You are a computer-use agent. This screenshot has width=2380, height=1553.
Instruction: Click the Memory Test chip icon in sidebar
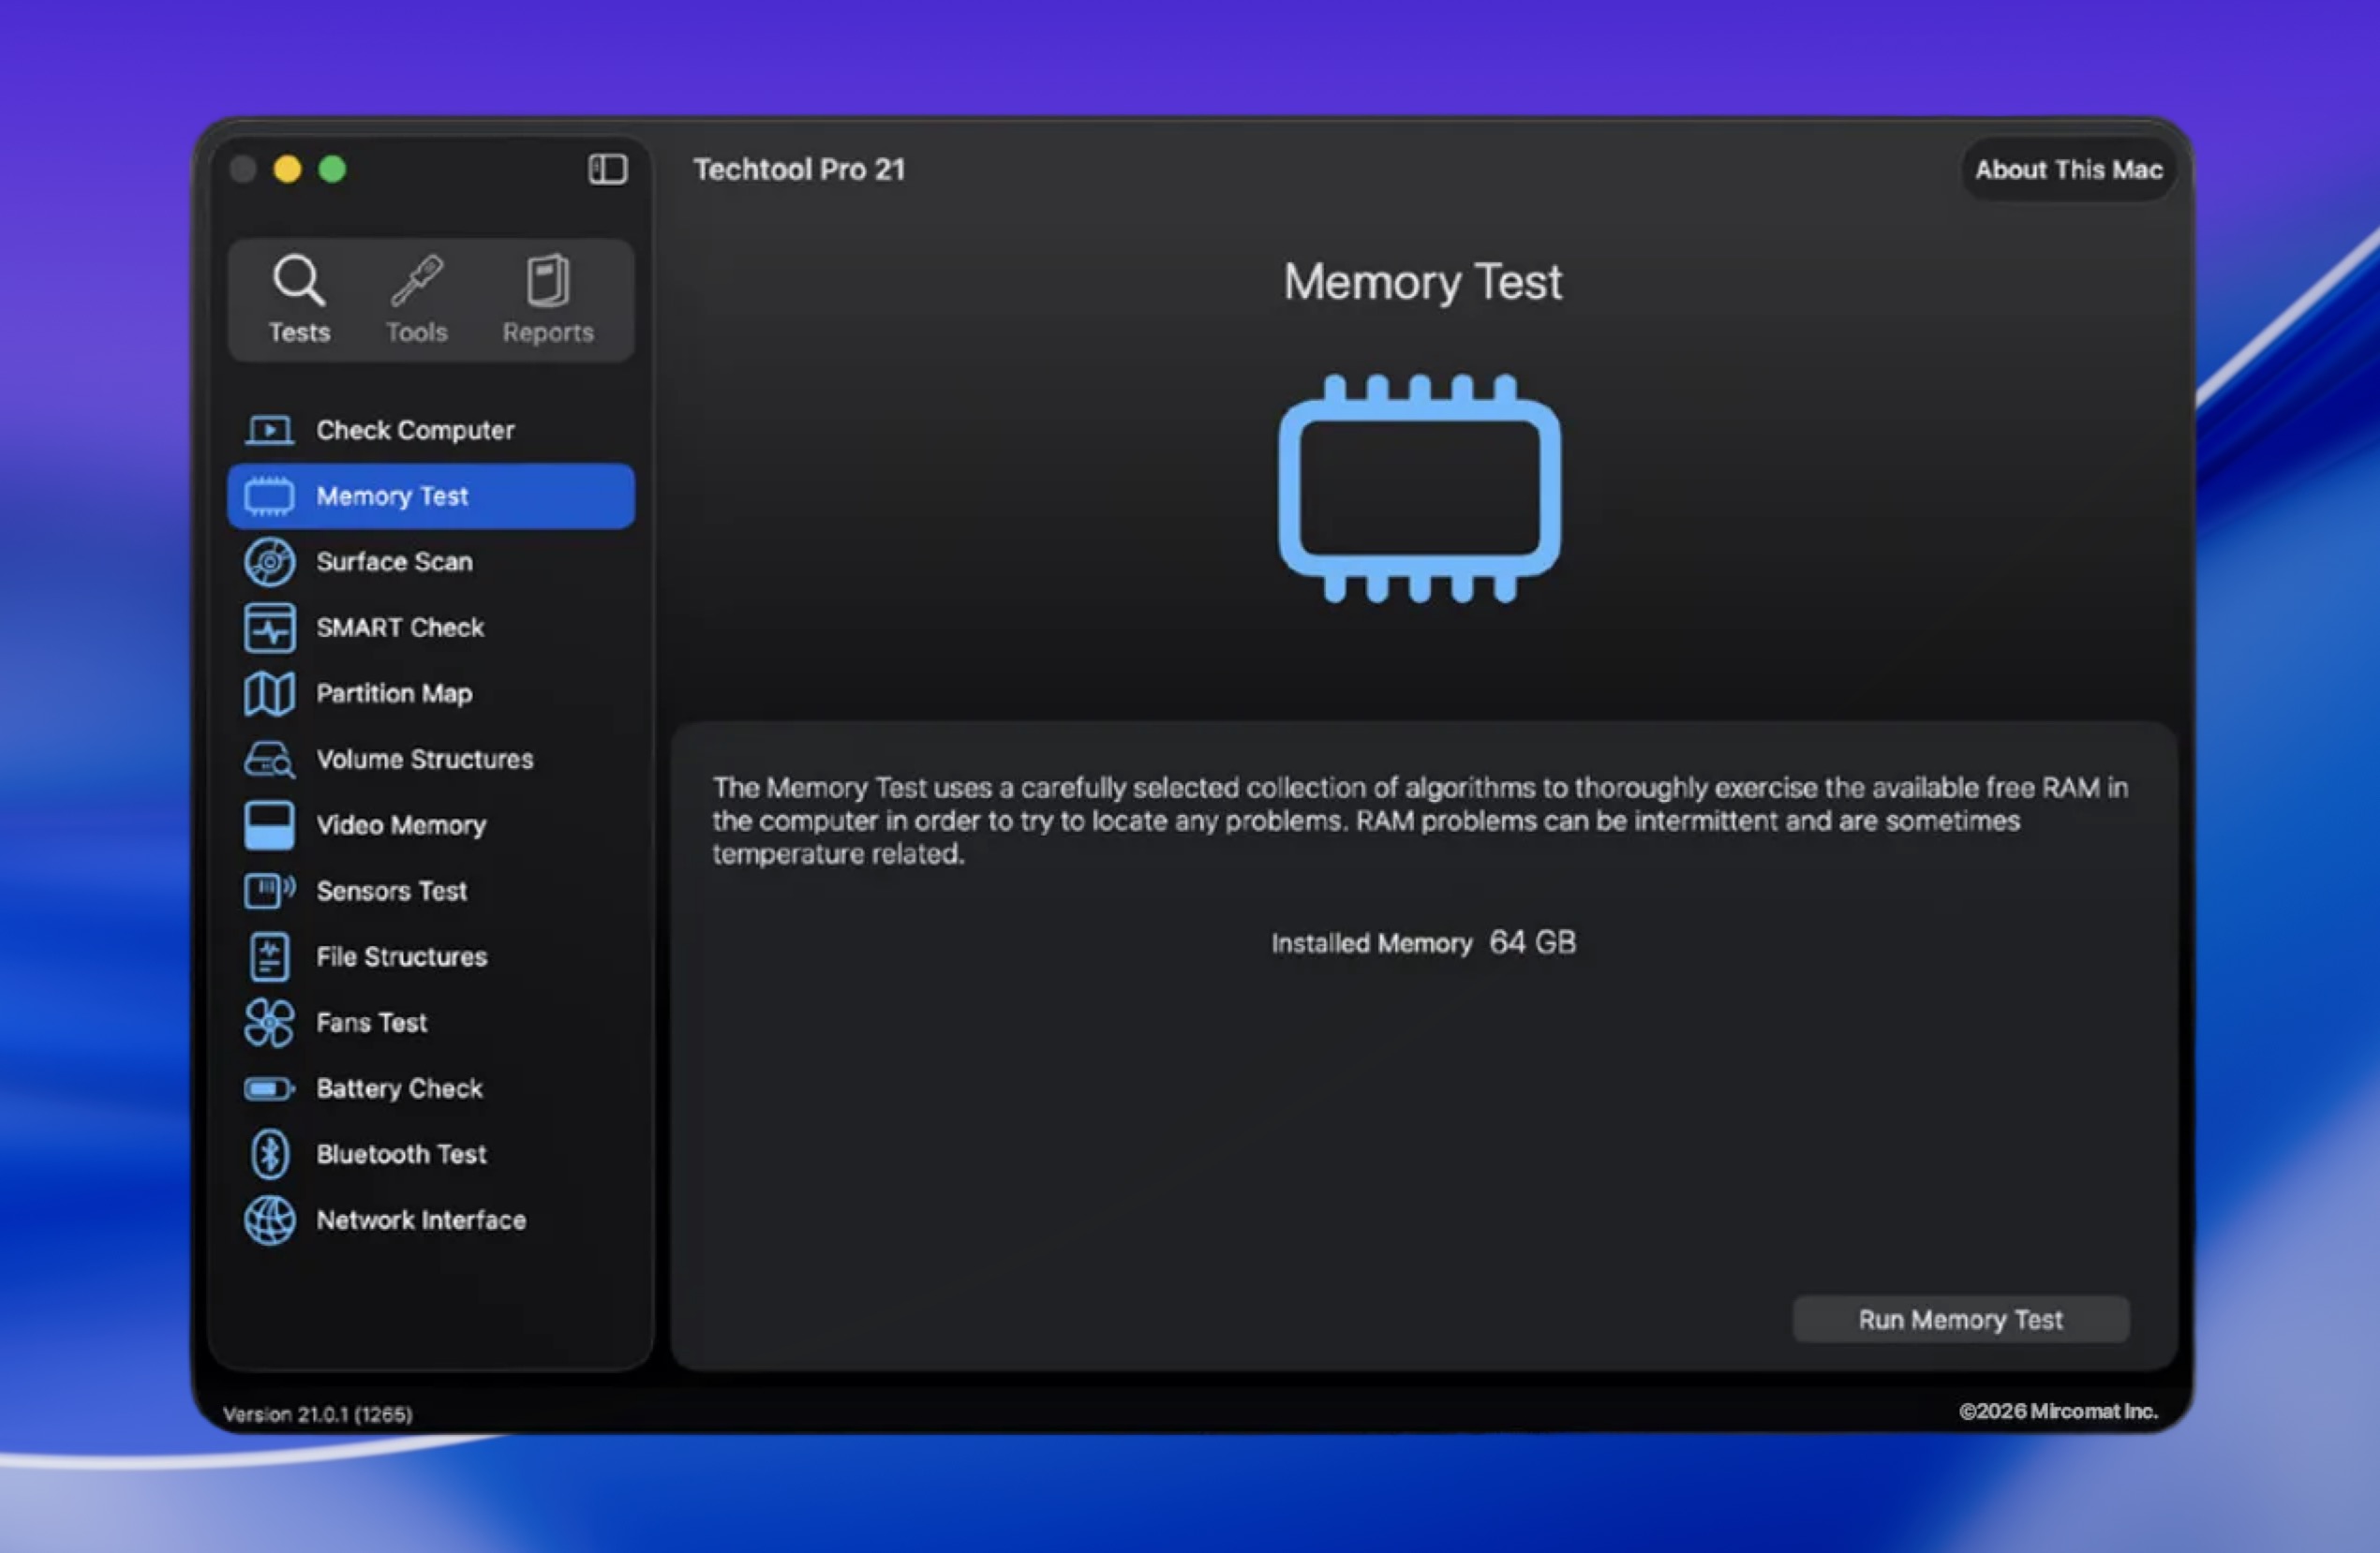269,496
